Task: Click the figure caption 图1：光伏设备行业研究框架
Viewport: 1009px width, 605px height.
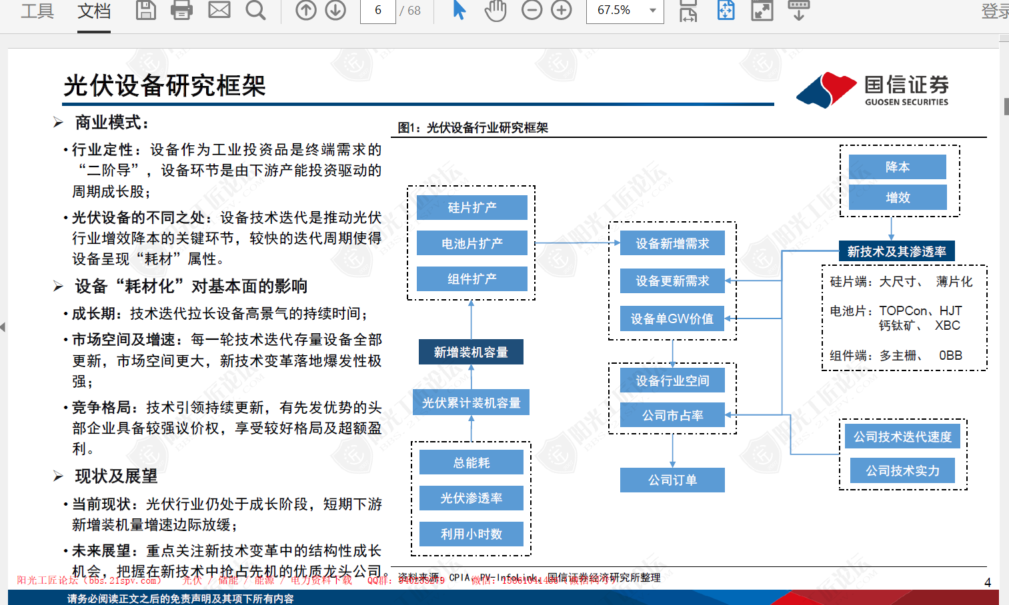Action: [473, 127]
